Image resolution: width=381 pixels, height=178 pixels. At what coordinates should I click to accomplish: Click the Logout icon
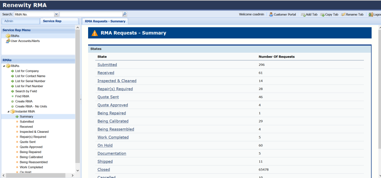pyautogui.click(x=371, y=15)
